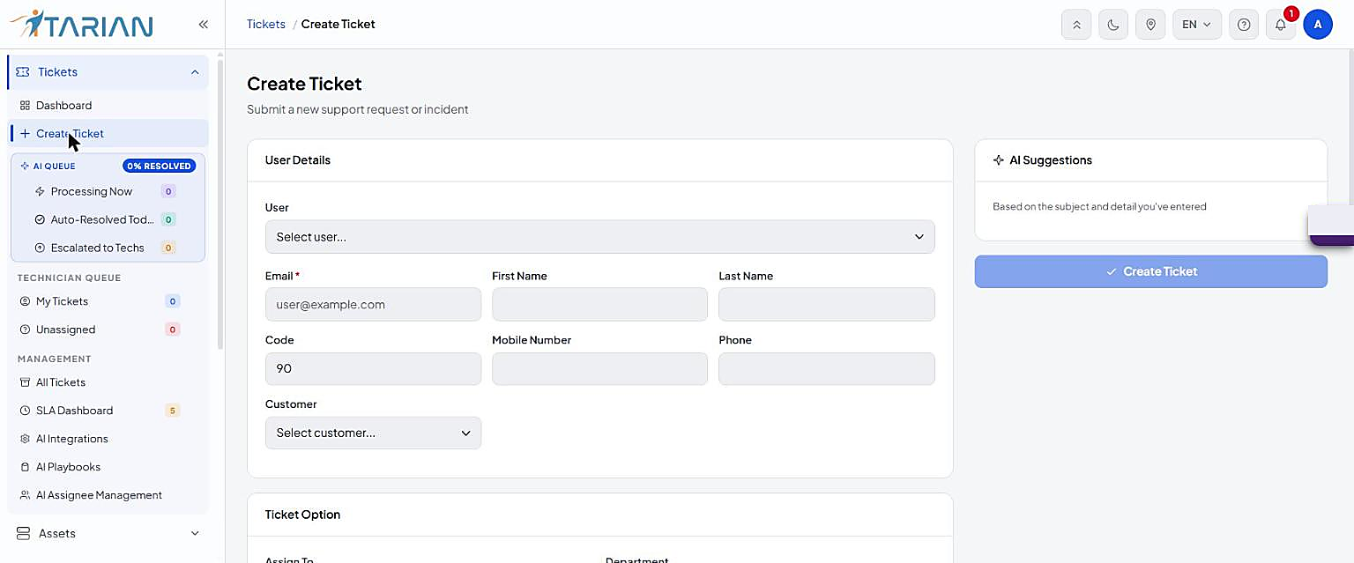
Task: Click the ticket icon beside Tickets
Action: 23,72
